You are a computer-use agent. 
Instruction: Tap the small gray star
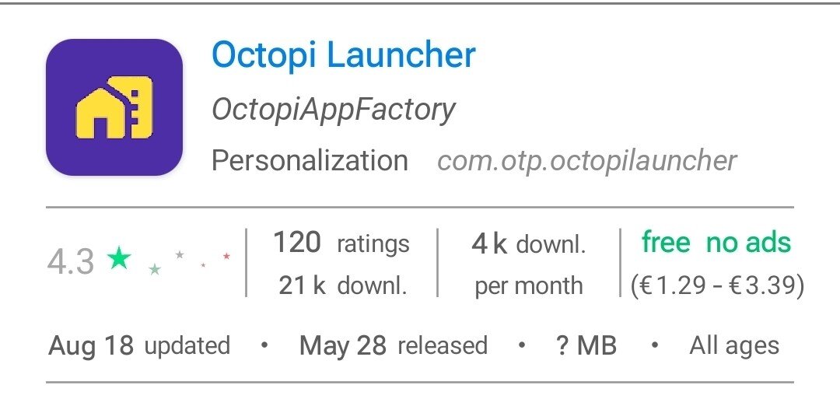click(x=180, y=254)
